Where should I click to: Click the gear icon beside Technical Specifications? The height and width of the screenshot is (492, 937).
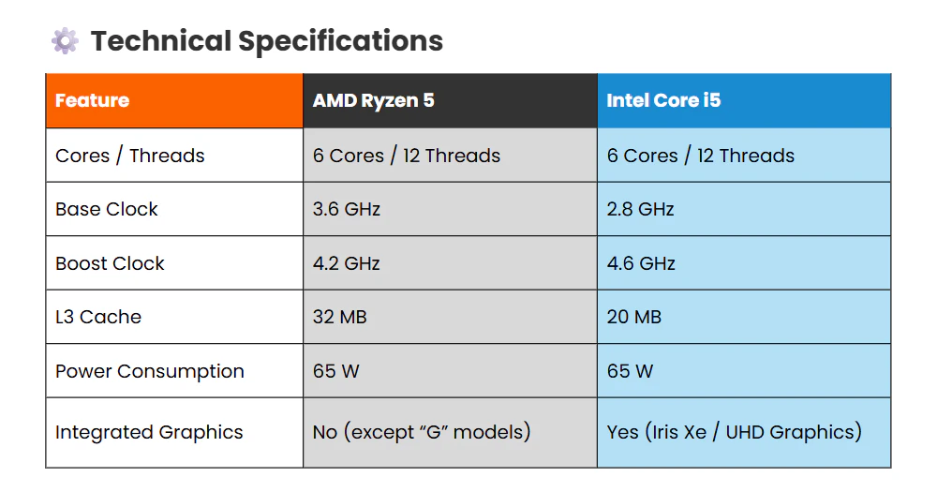tap(65, 41)
